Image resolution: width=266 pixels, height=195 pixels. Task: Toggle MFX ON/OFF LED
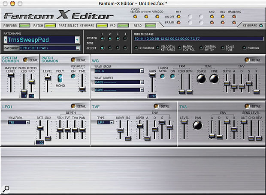[x=178, y=17]
